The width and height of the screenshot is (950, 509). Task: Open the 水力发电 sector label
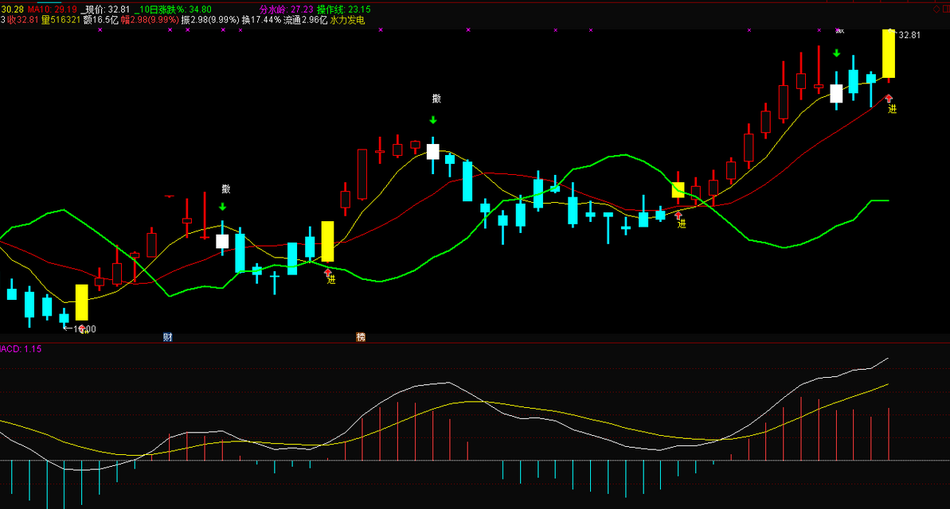click(348, 20)
